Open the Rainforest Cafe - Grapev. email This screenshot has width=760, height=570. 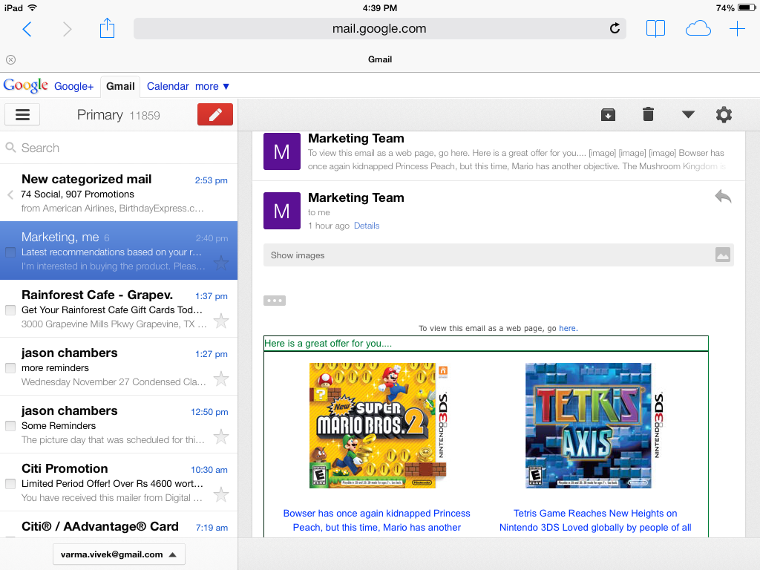tap(119, 309)
